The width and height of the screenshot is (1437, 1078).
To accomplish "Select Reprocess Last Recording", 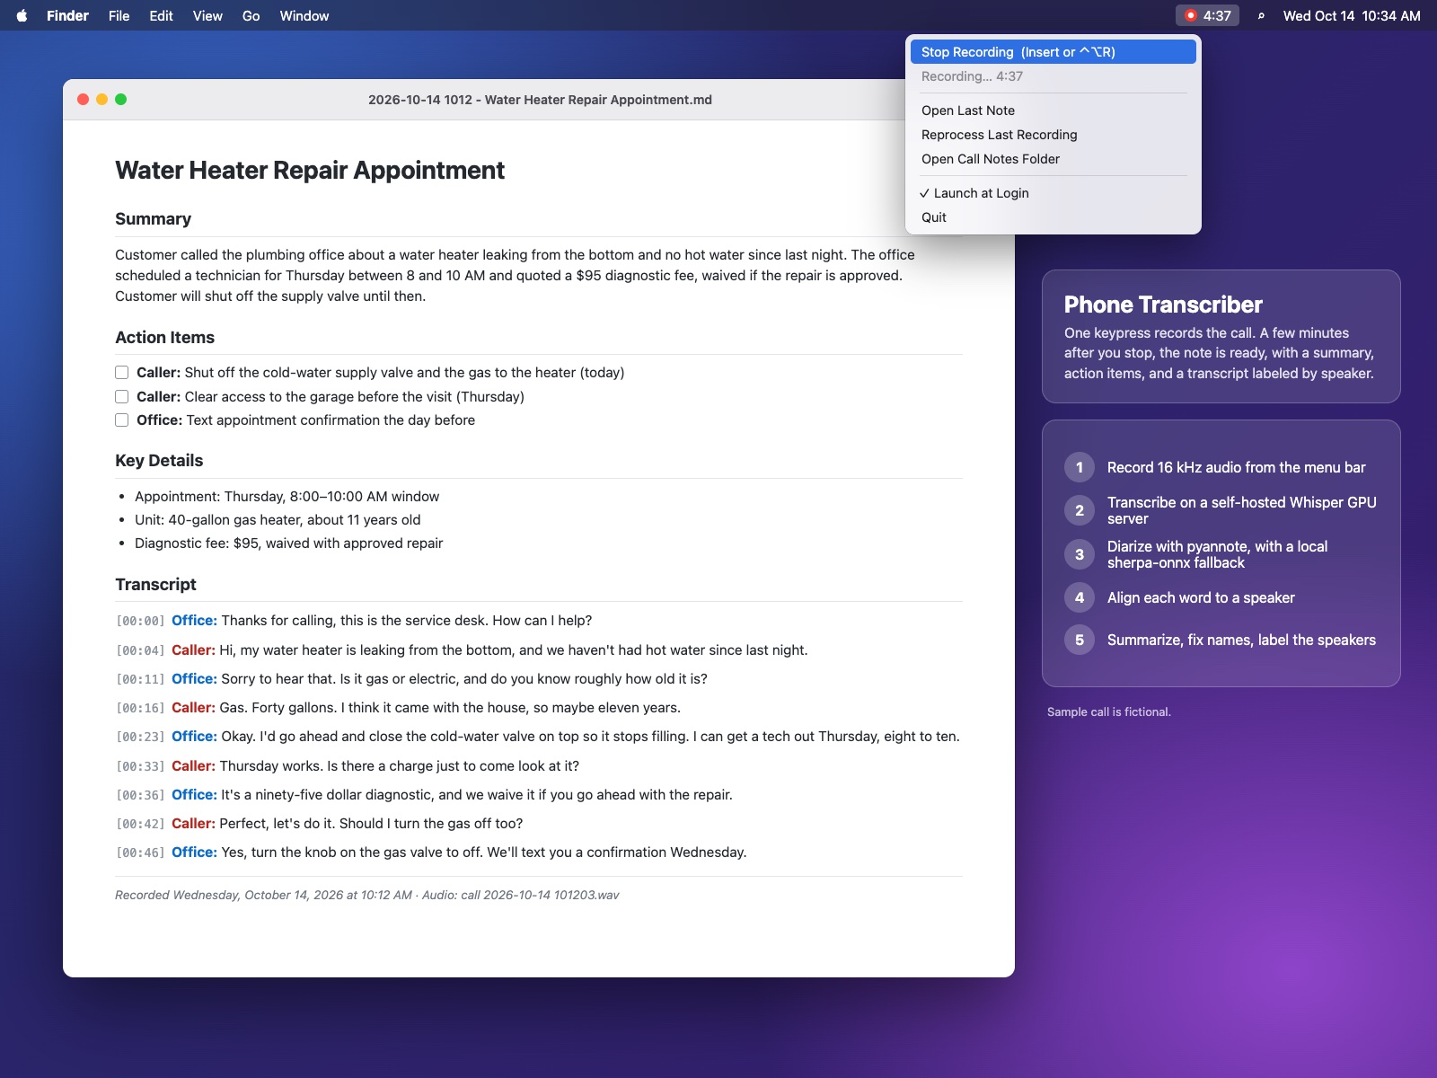I will coord(1054,135).
